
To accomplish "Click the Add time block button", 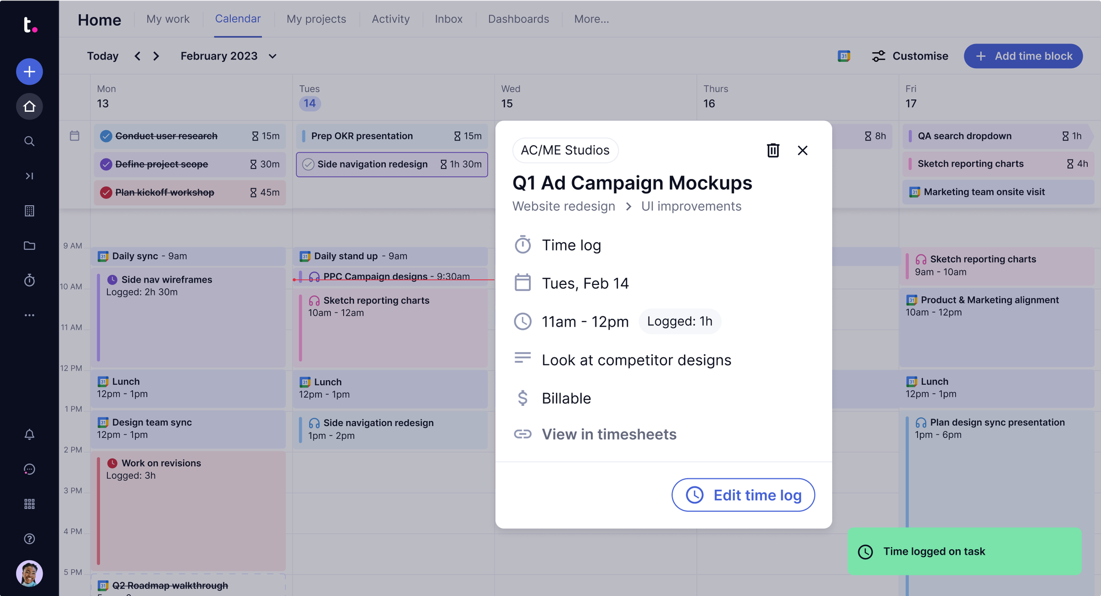I will (x=1023, y=56).
